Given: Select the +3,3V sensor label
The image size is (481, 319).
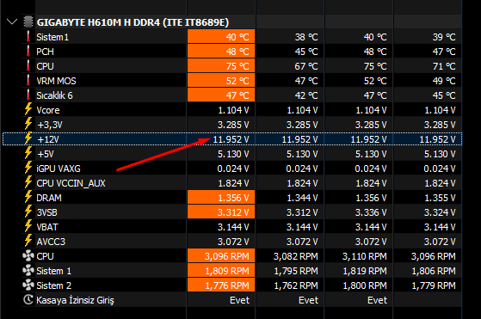Looking at the screenshot, I should (x=50, y=125).
